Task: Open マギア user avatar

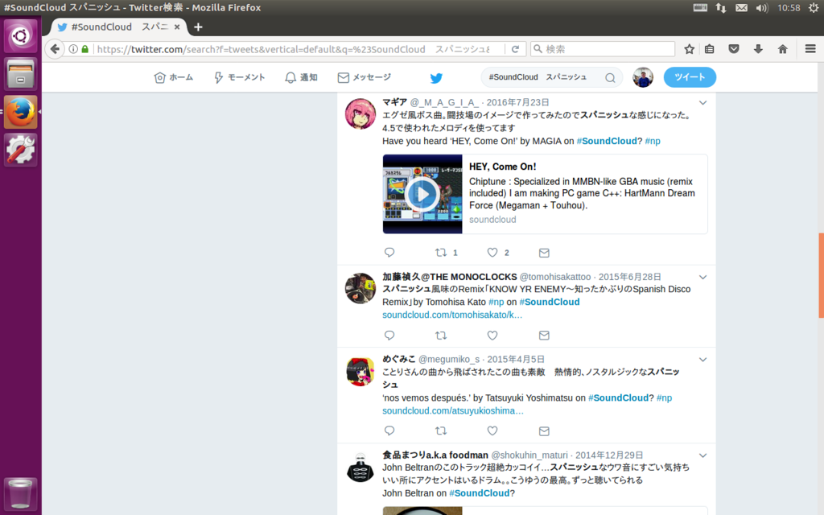Action: 360,113
